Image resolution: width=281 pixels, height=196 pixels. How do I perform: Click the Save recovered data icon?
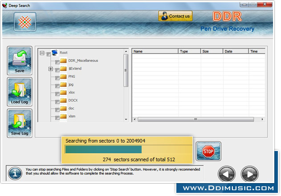point(20,61)
